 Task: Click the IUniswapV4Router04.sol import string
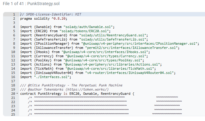tap(129, 73)
